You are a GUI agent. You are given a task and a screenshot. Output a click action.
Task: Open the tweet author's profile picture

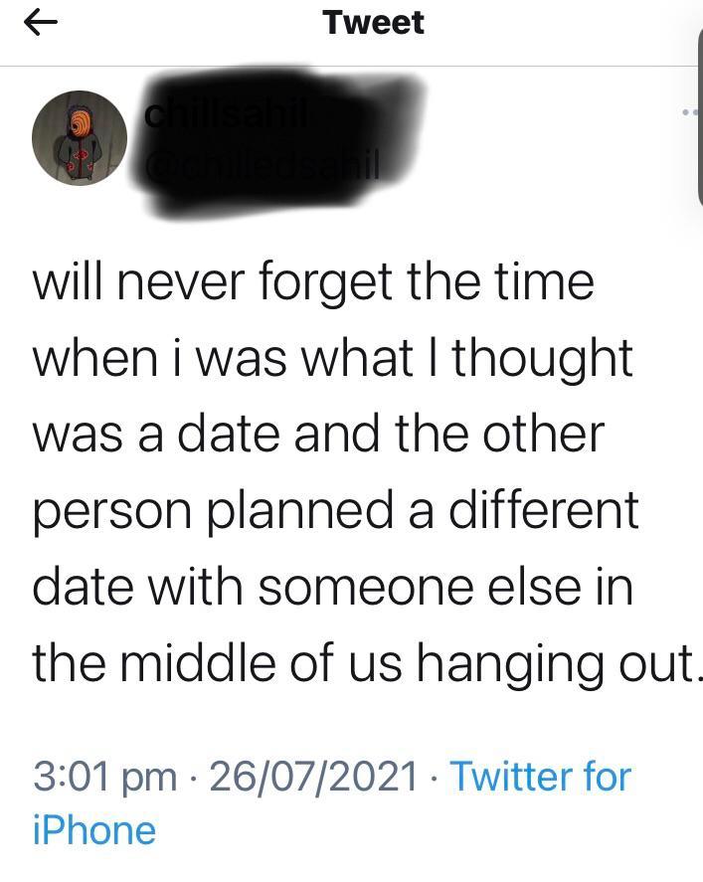click(x=80, y=138)
